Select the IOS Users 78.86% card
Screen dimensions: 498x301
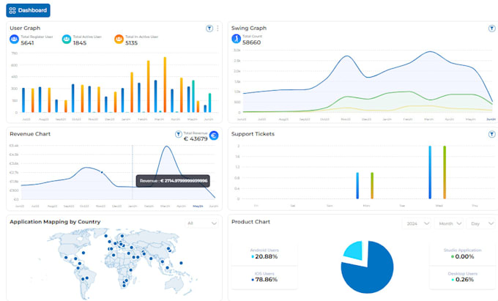tap(264, 278)
